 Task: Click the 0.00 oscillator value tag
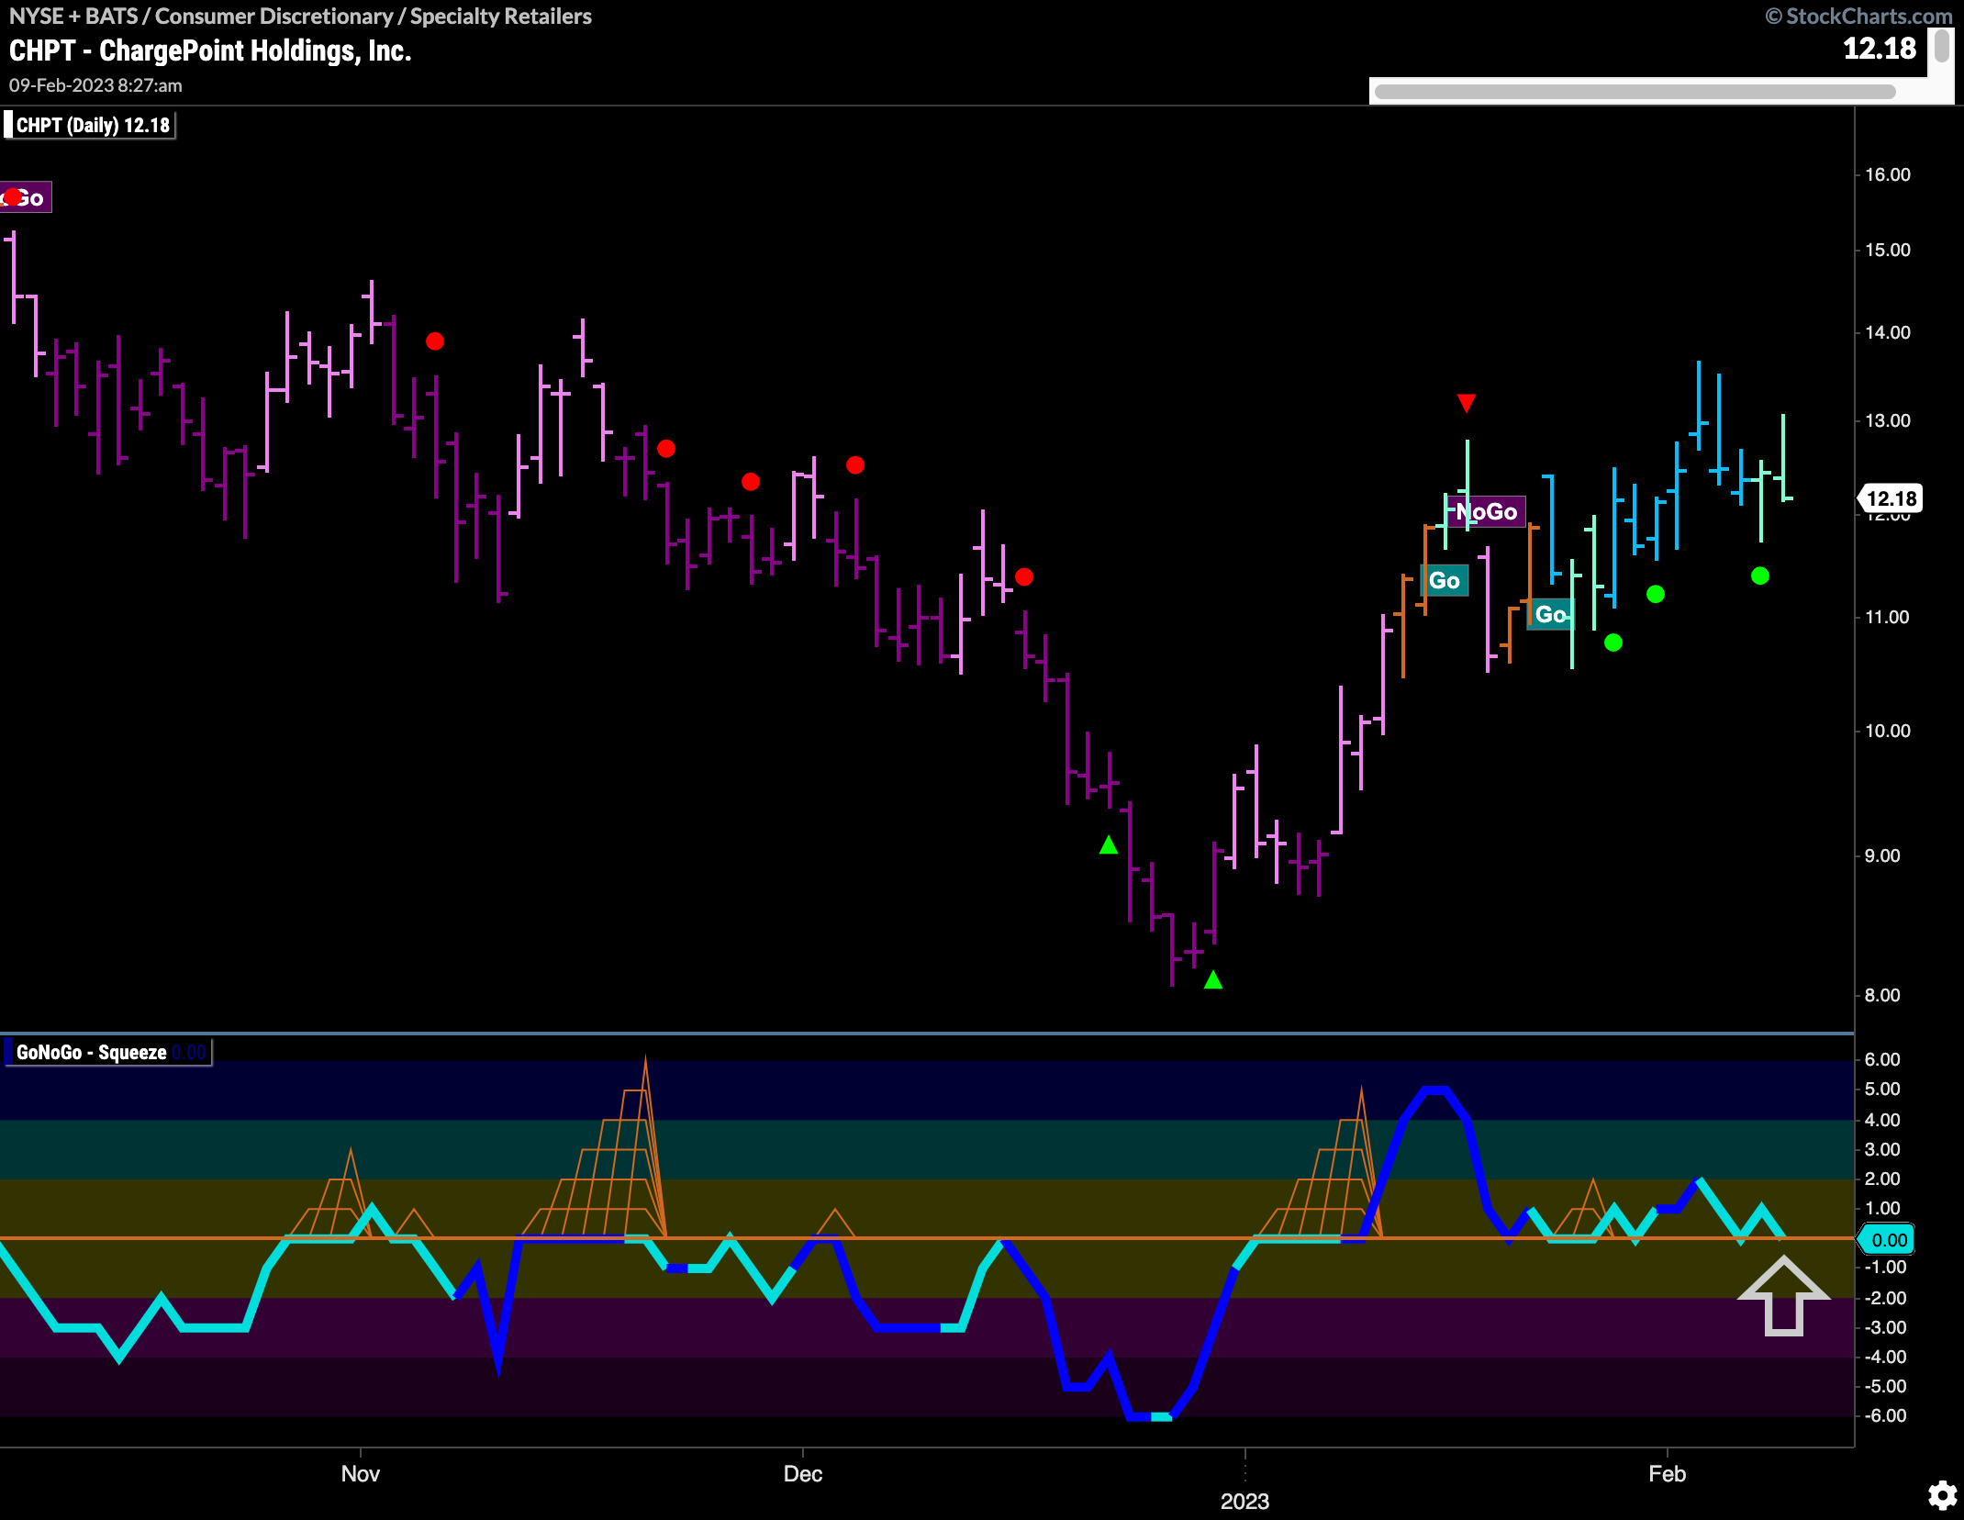[1887, 1240]
